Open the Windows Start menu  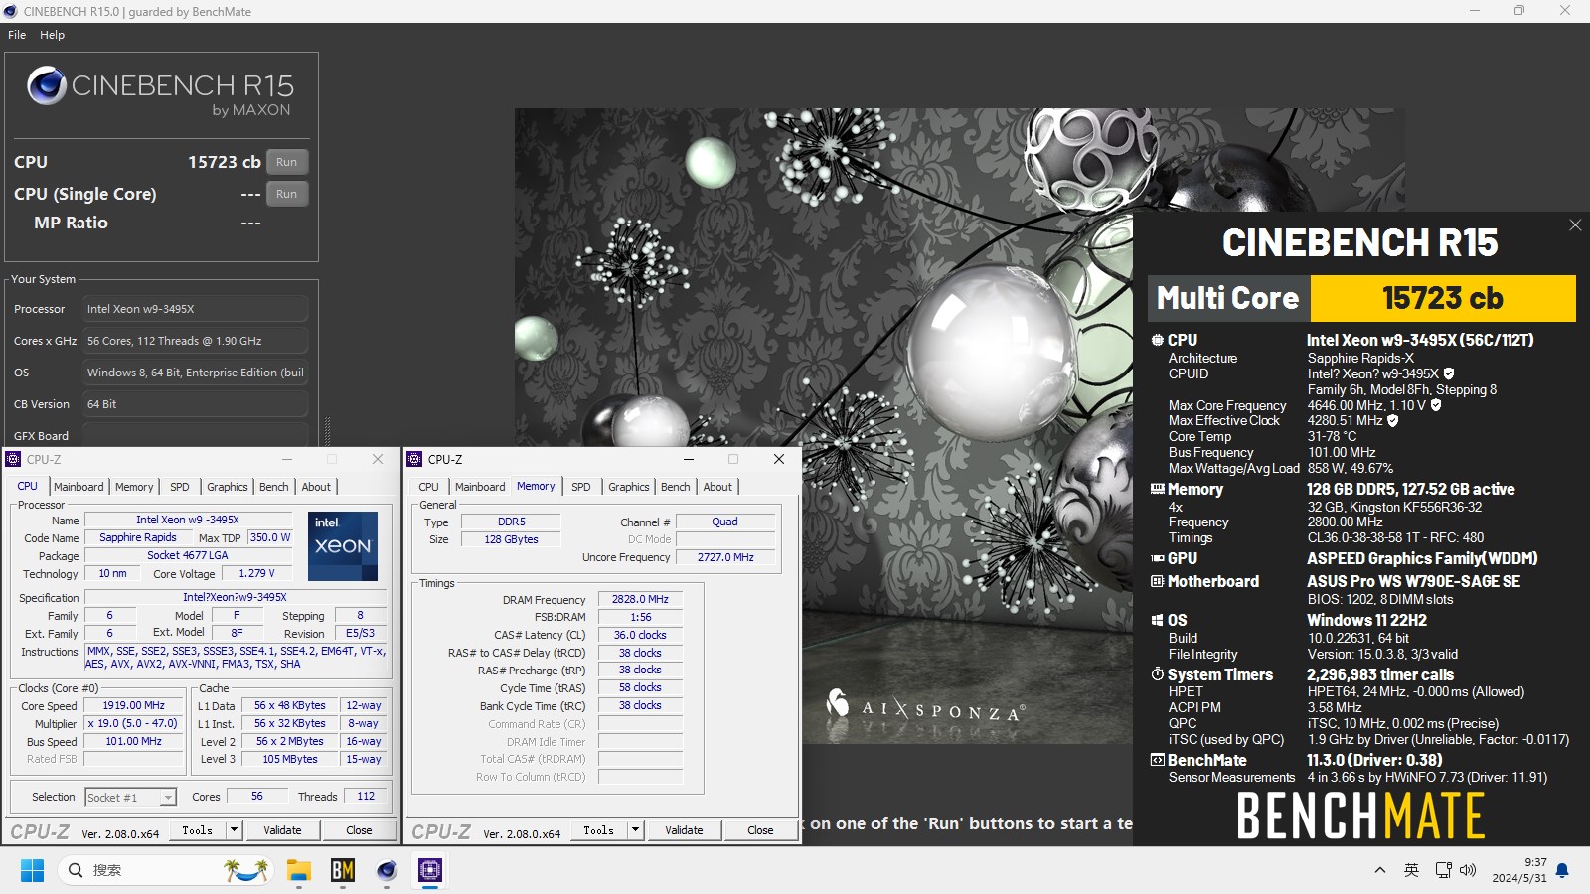pos(32,870)
